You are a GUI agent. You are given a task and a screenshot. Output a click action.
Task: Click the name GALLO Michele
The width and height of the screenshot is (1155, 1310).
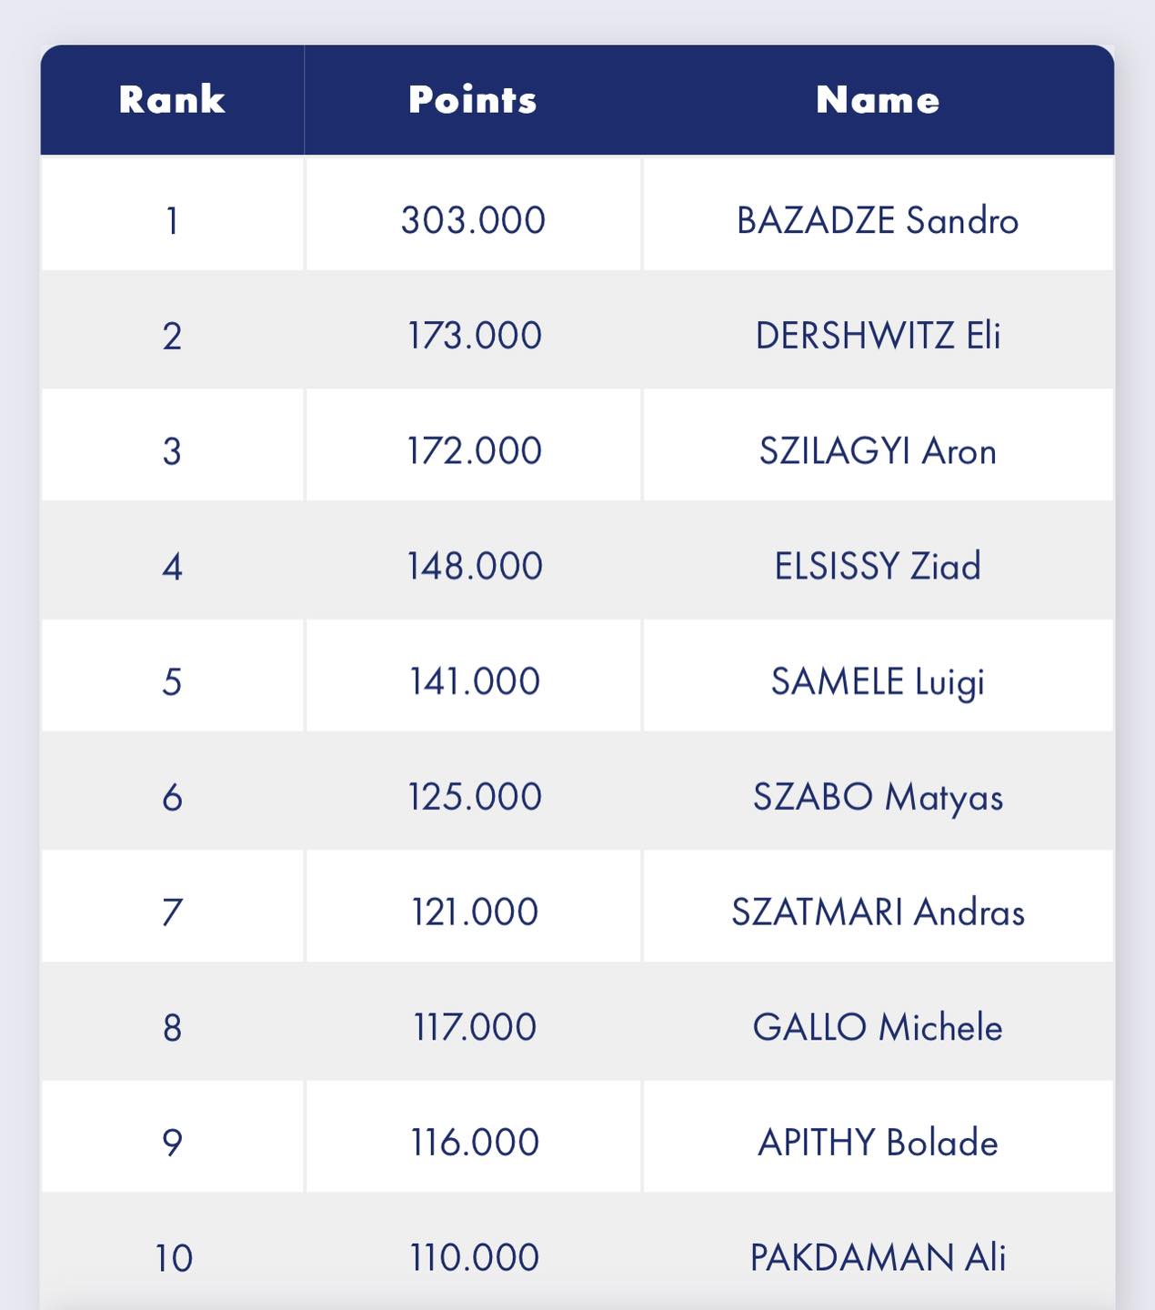(x=878, y=1027)
